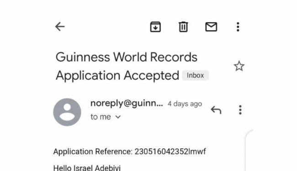297x171 pixels.
Task: Tap the email subject title text
Action: pos(127,66)
